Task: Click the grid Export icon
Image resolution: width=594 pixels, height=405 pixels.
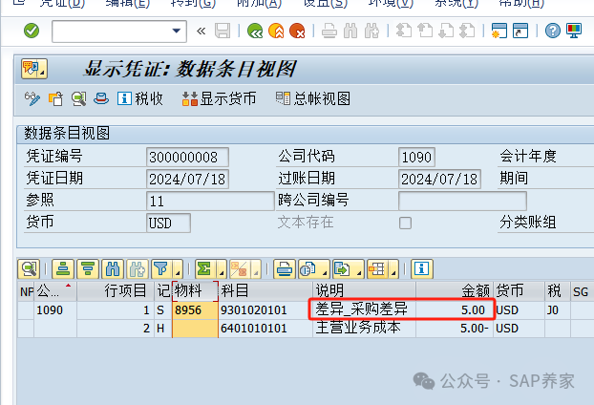Action: 343,269
